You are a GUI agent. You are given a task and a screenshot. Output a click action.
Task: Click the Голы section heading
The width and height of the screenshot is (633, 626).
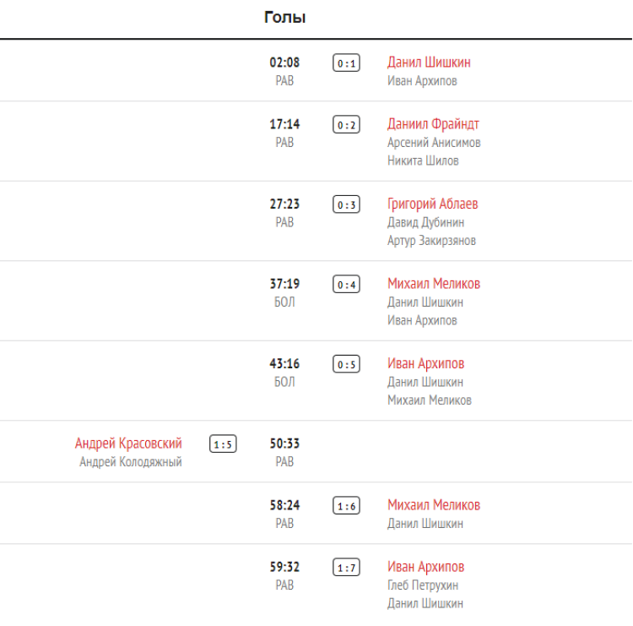pos(284,18)
